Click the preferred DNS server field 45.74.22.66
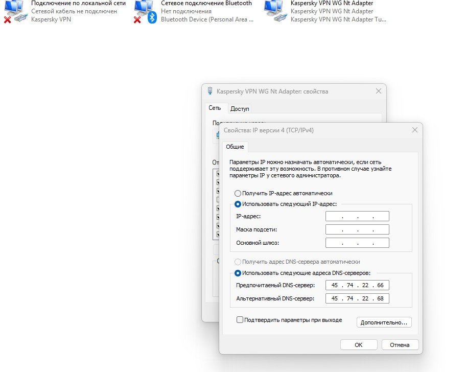The width and height of the screenshot is (466, 372). tap(357, 285)
